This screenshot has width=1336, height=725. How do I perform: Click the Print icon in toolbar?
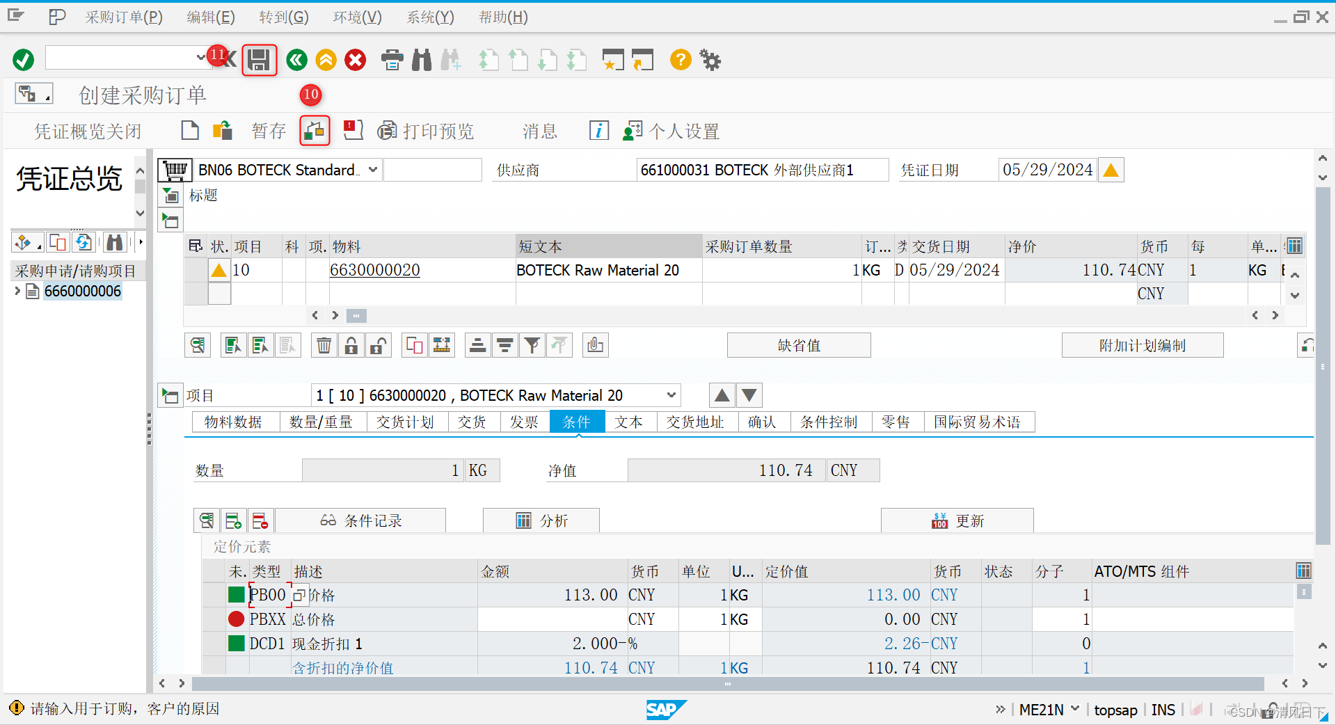click(392, 60)
